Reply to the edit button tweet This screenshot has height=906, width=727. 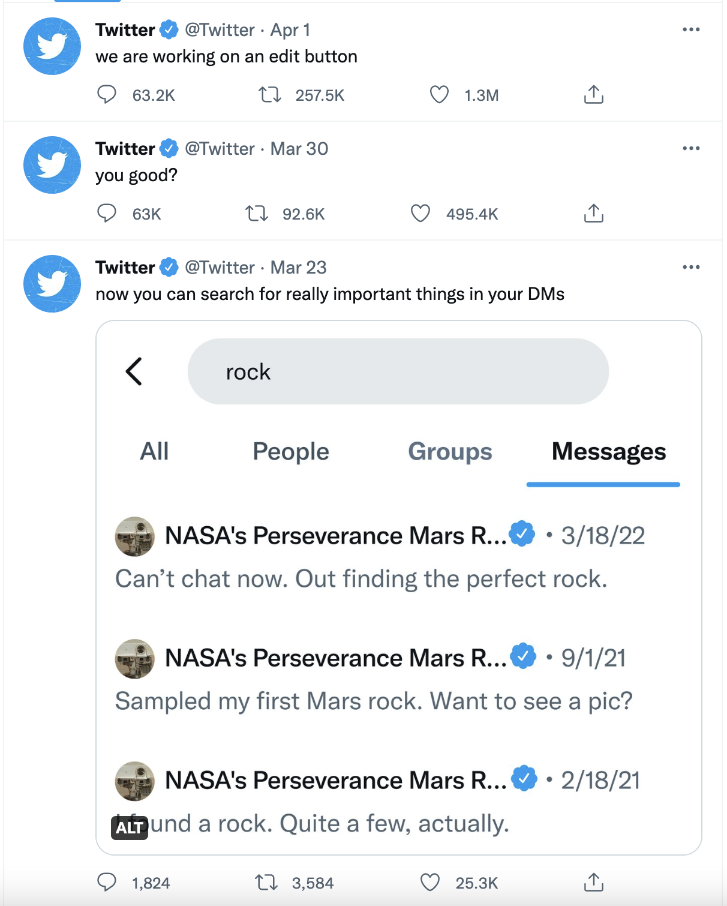tap(107, 95)
